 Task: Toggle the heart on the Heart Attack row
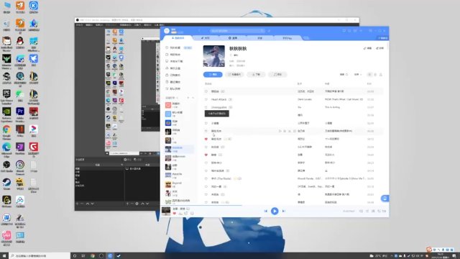206,99
